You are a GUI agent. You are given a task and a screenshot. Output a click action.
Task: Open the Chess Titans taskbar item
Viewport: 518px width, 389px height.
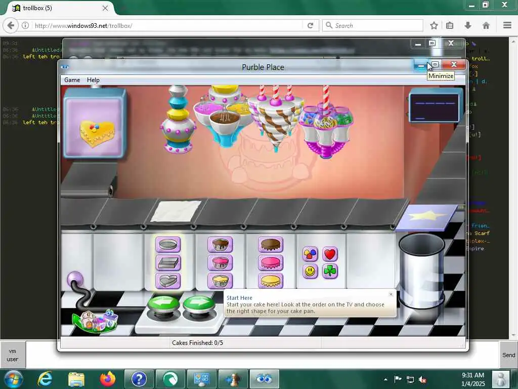pos(233,379)
